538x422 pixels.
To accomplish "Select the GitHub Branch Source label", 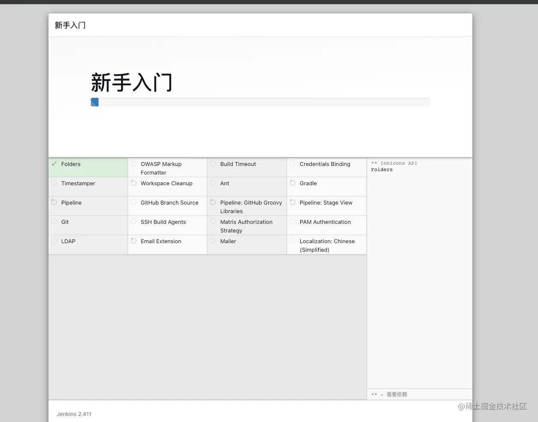I will tap(169, 202).
